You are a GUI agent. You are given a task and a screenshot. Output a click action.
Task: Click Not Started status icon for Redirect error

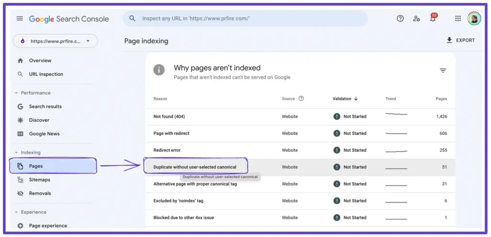(337, 150)
